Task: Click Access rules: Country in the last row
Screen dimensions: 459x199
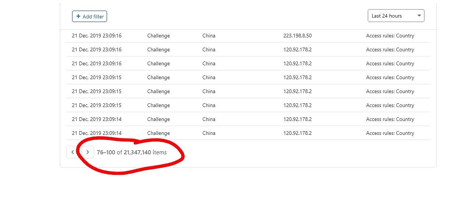Action: click(x=390, y=133)
